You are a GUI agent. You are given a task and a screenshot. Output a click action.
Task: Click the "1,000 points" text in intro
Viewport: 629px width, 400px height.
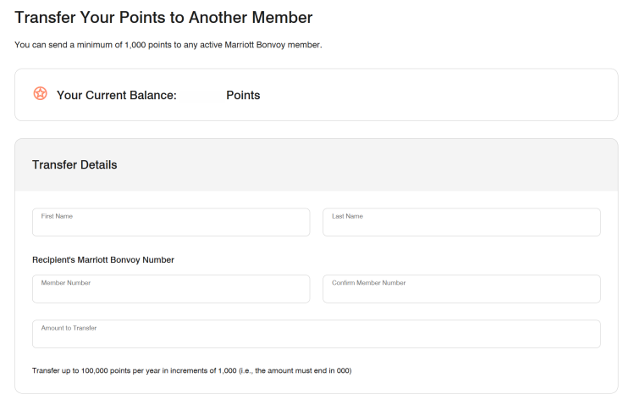point(147,44)
